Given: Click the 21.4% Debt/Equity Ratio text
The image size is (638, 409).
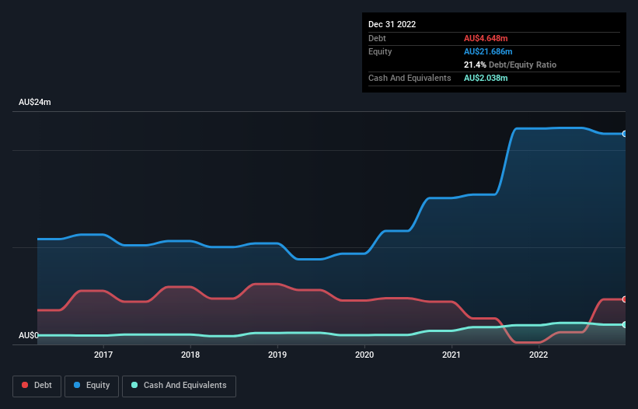Looking at the screenshot, I should pyautogui.click(x=511, y=65).
